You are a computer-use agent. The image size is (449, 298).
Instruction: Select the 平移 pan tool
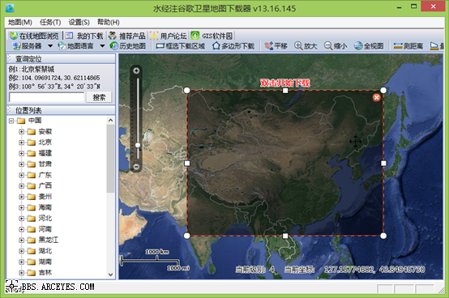pos(276,46)
